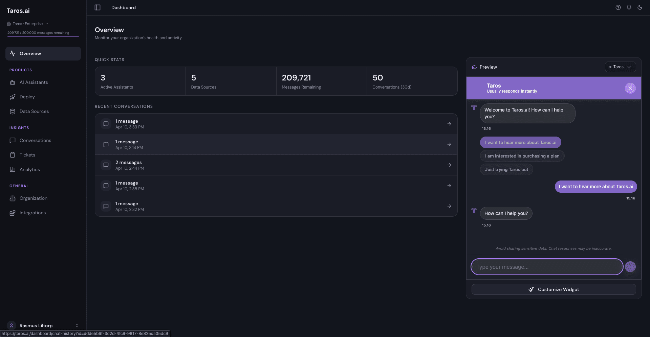Click 'Welcome to Taros.ai!' chat bubble
Image resolution: width=650 pixels, height=337 pixels.
tap(527, 113)
